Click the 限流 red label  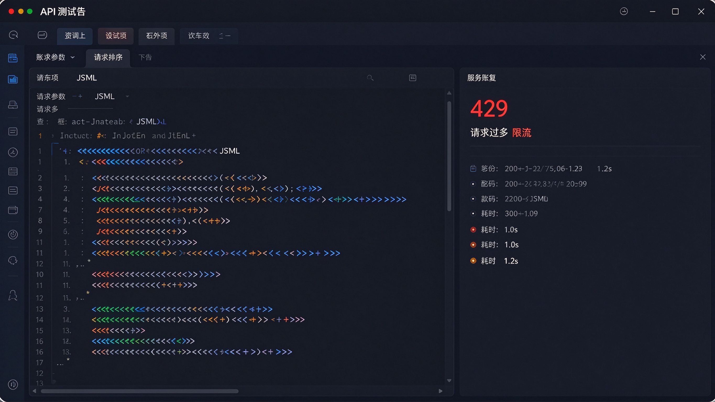(x=521, y=133)
